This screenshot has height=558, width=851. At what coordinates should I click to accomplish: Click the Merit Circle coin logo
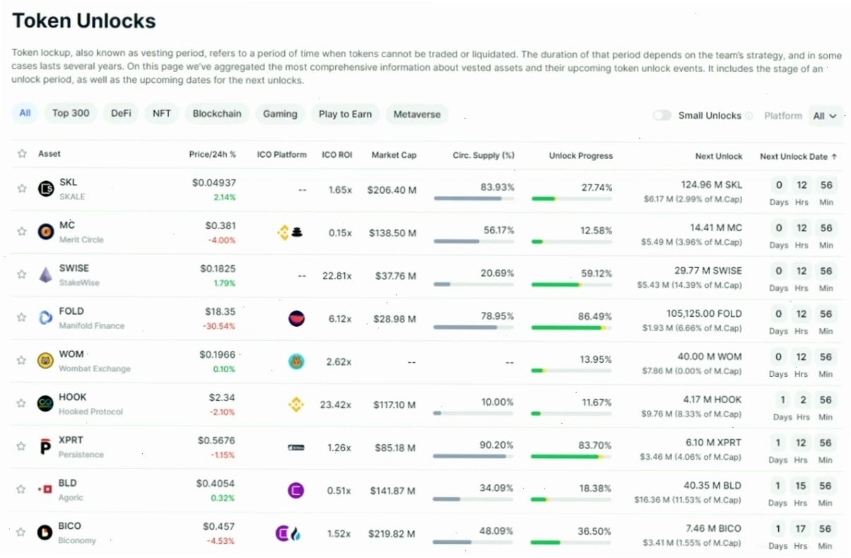tap(46, 231)
